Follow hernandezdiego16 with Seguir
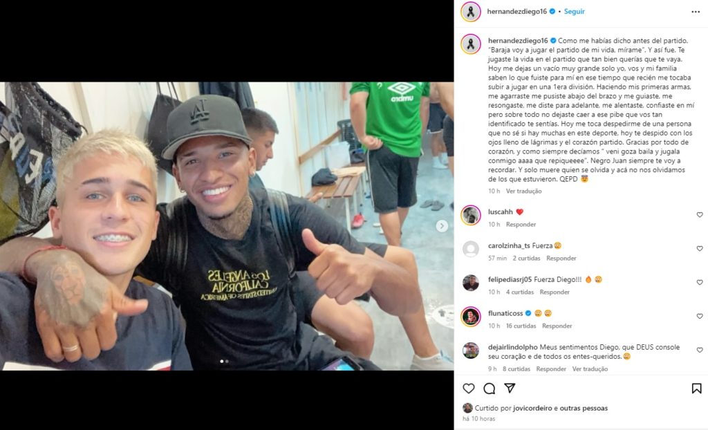This screenshot has height=430, width=708. (574, 12)
